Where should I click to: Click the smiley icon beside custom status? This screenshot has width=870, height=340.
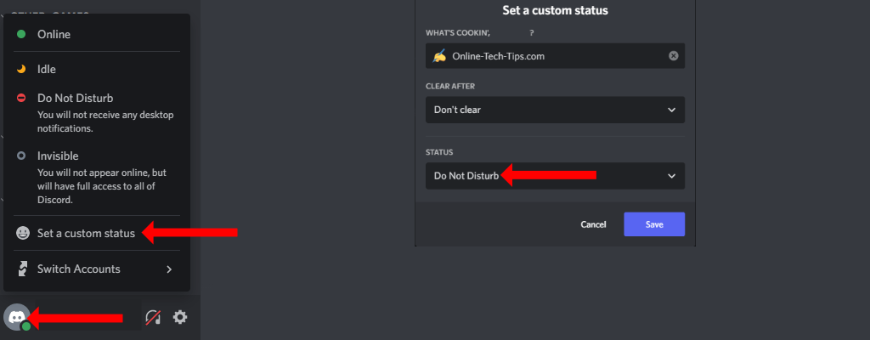click(21, 233)
